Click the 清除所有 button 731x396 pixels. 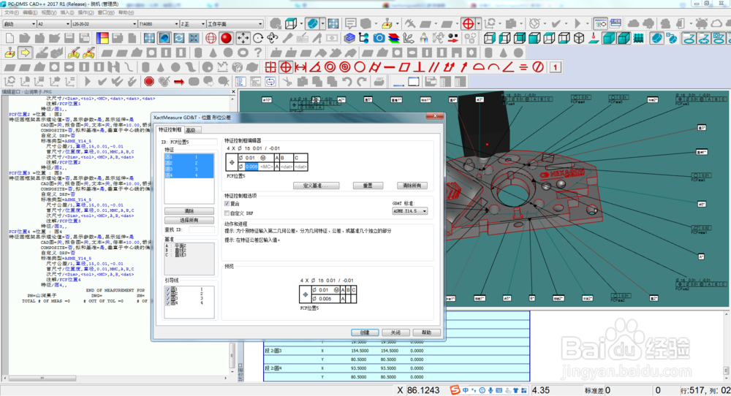click(412, 186)
